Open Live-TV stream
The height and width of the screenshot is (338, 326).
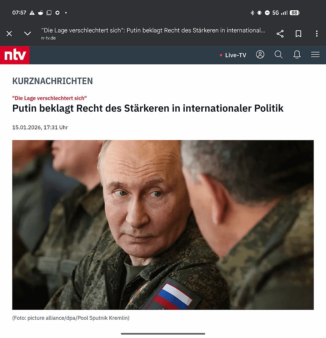point(233,55)
